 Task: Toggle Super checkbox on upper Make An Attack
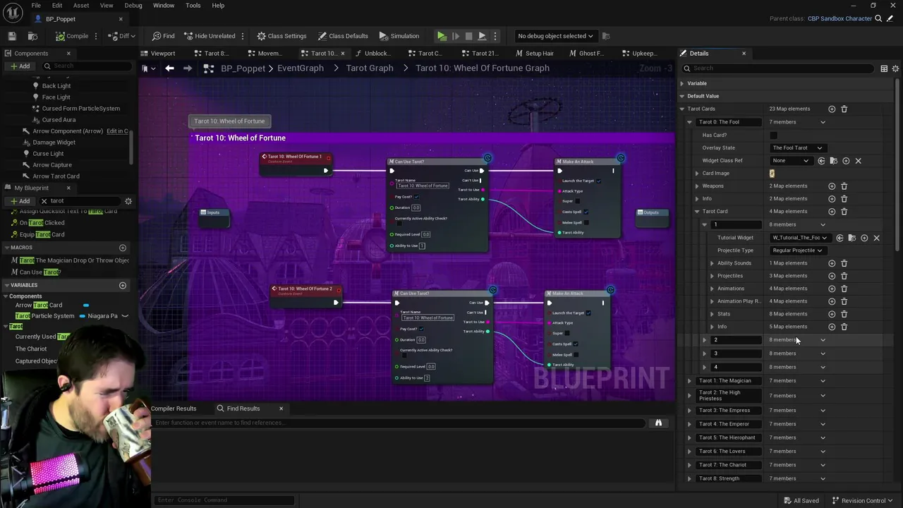pos(576,201)
